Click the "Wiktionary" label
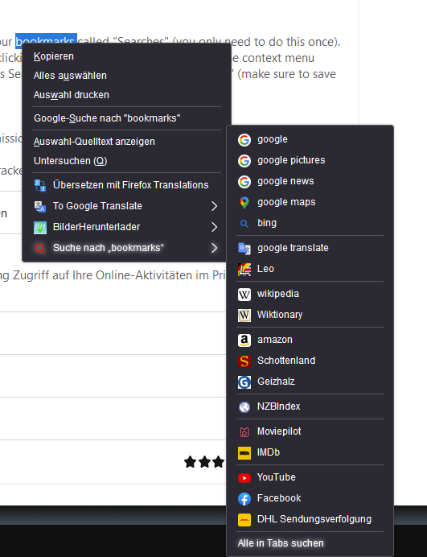Screen dimensions: 427x557 coord(280,315)
